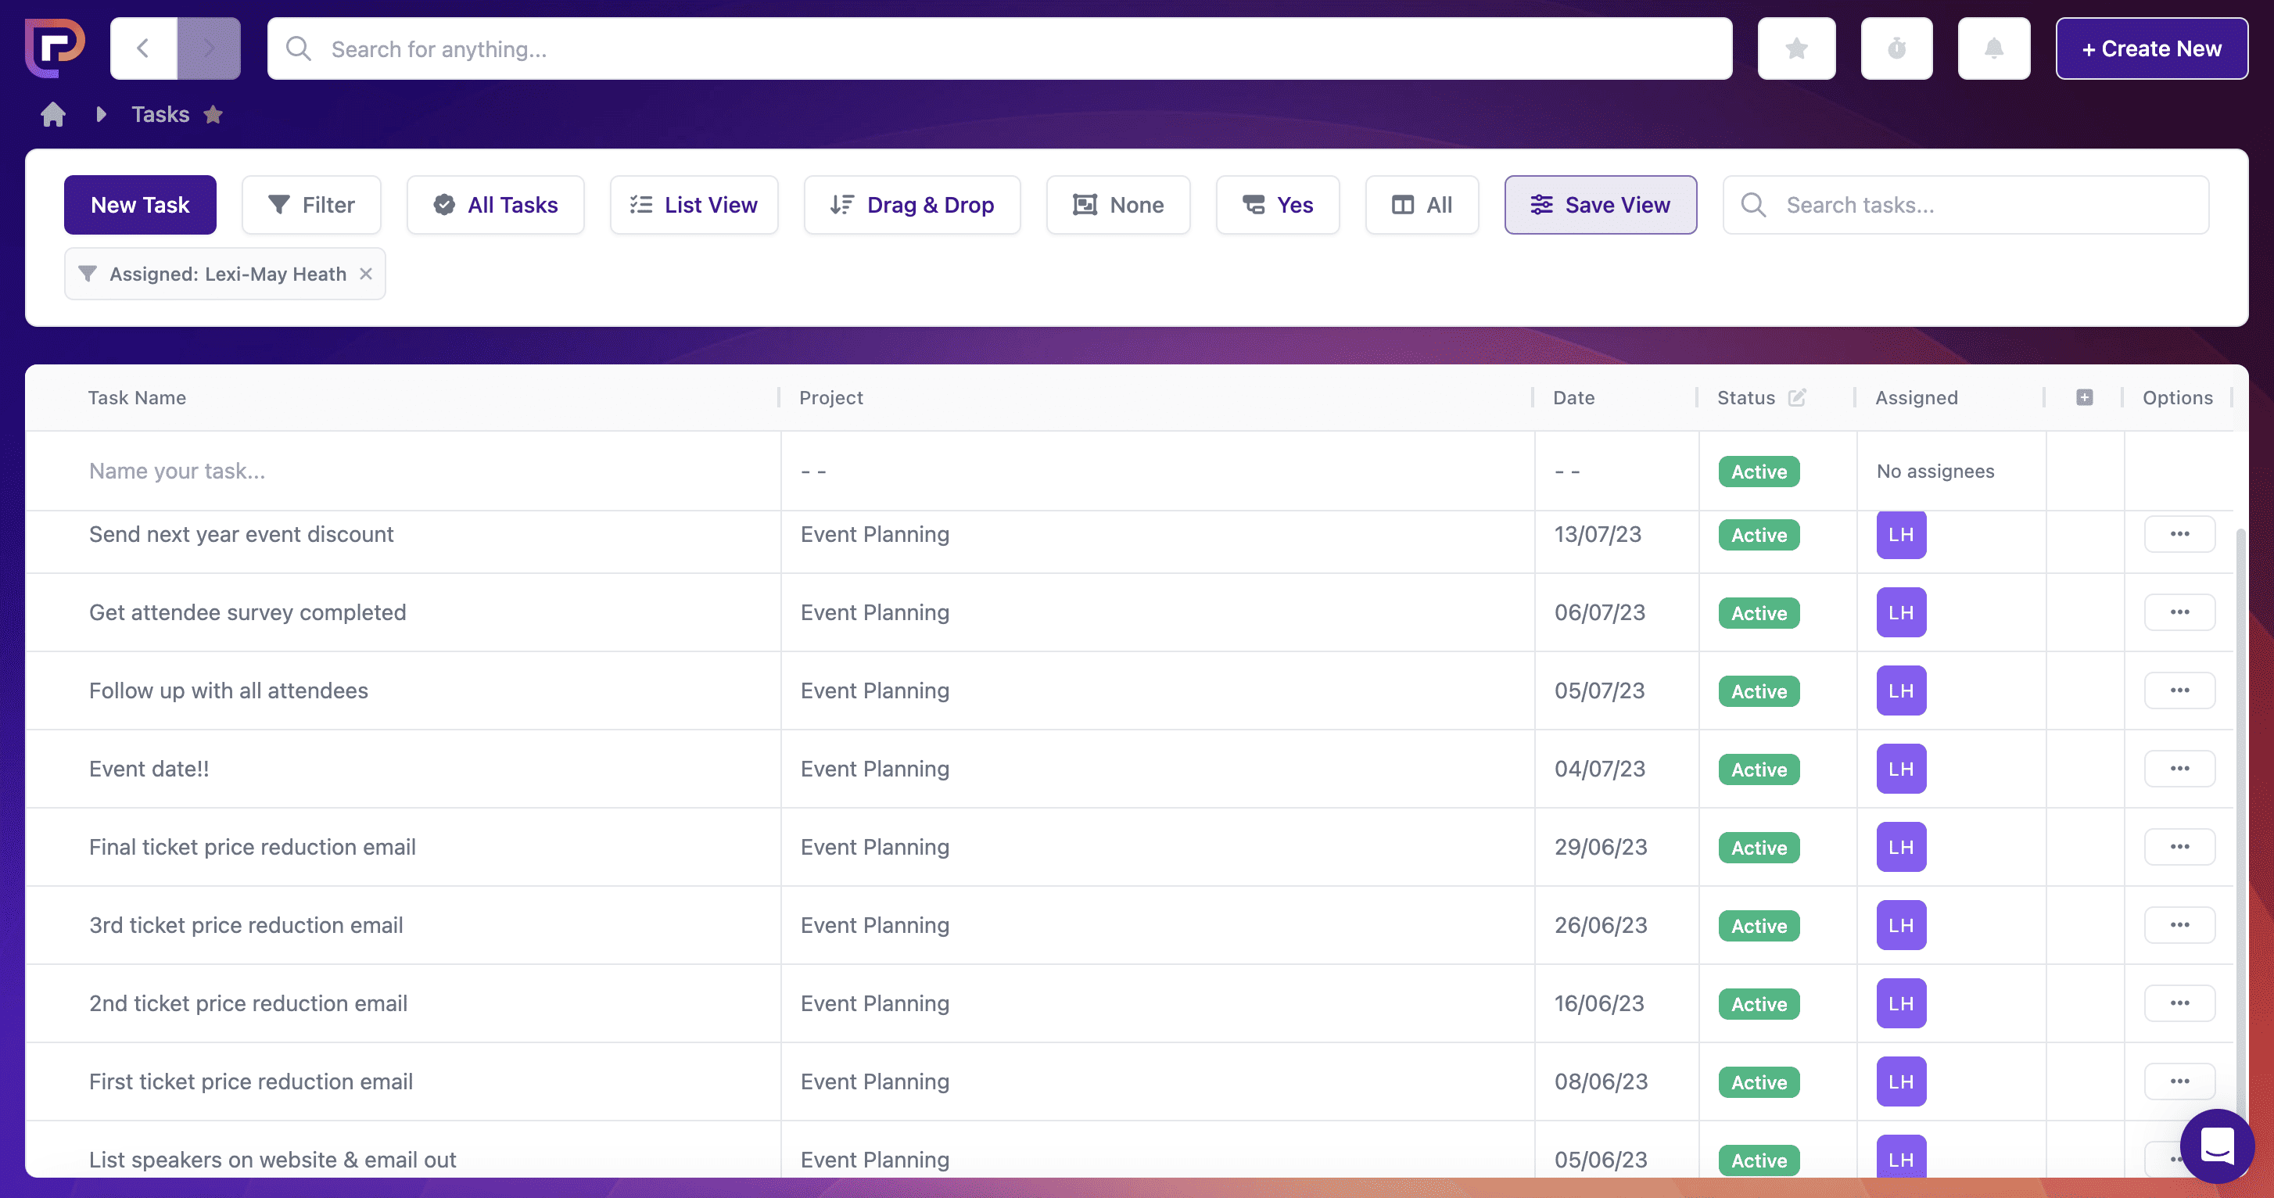Click the home icon in breadcrumb
The image size is (2274, 1198).
coord(53,115)
